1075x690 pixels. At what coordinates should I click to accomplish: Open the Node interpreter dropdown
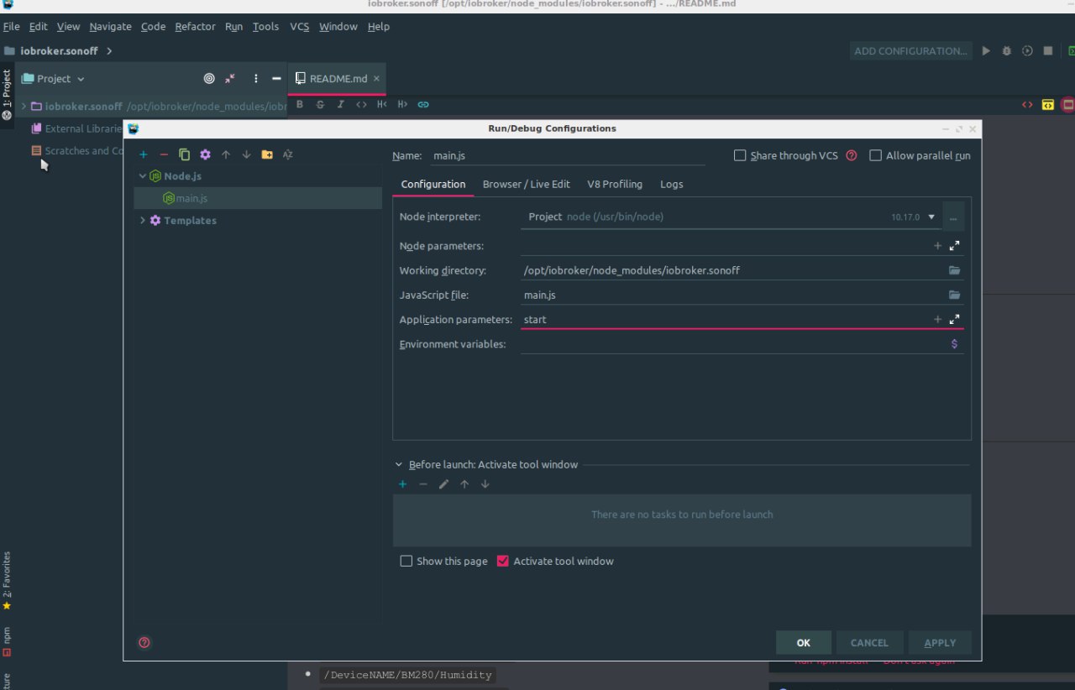pos(931,217)
